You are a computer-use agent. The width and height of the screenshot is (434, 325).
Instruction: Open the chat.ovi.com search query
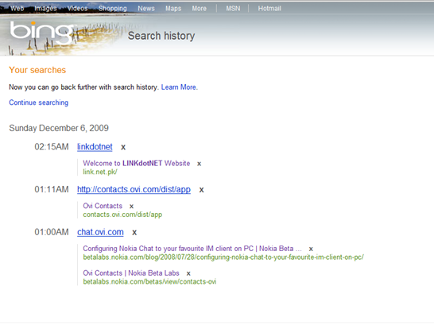(100, 232)
